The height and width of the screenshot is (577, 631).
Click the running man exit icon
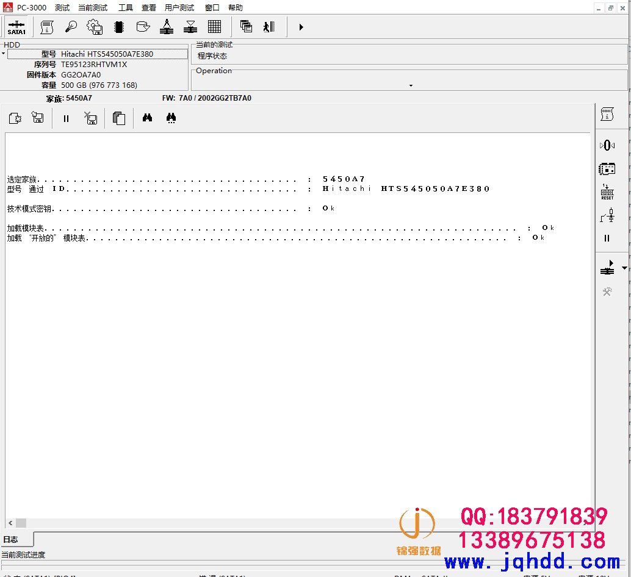click(x=269, y=27)
